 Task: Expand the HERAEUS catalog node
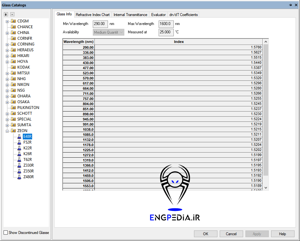7,50
